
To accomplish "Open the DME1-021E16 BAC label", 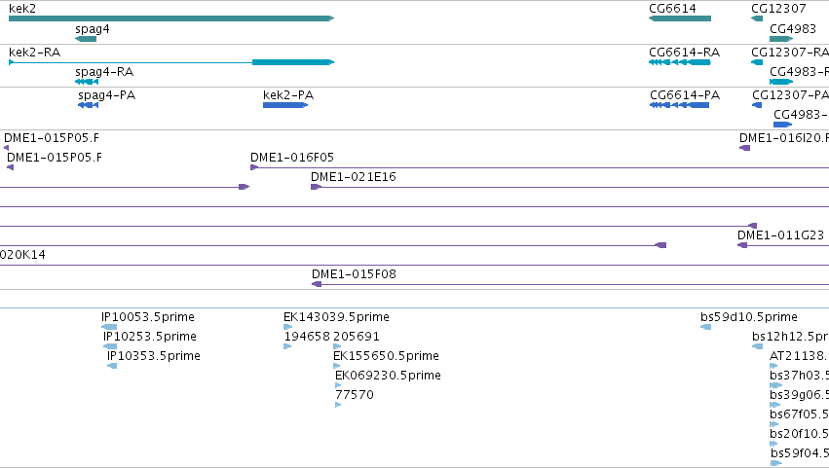I will 354,177.
